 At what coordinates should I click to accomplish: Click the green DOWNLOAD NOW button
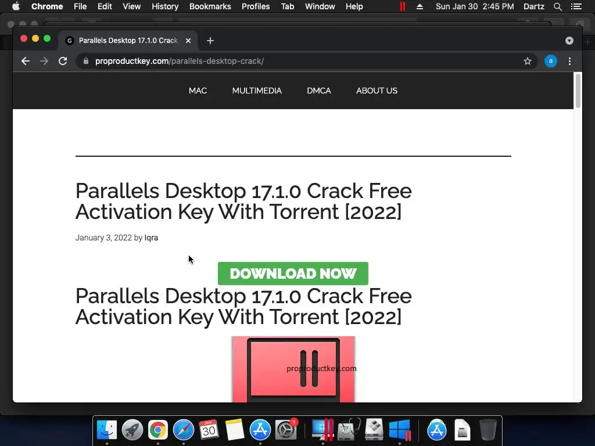[x=293, y=274]
